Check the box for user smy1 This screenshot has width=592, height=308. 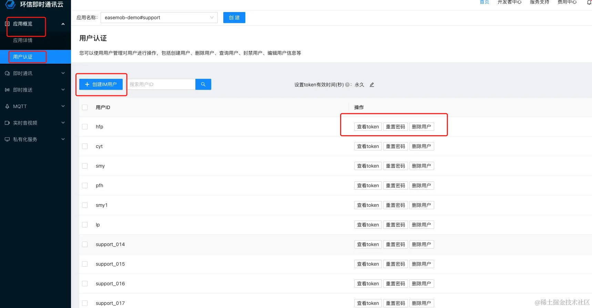click(x=85, y=205)
